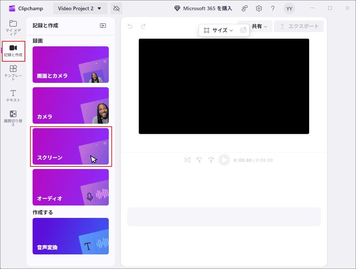Open the テンプレート sidebar tab
Screen dimensions: 356x269
pyautogui.click(x=13, y=73)
